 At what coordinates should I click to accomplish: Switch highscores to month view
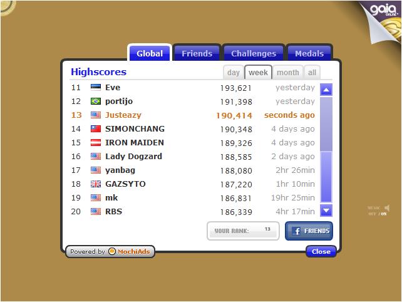tap(287, 73)
